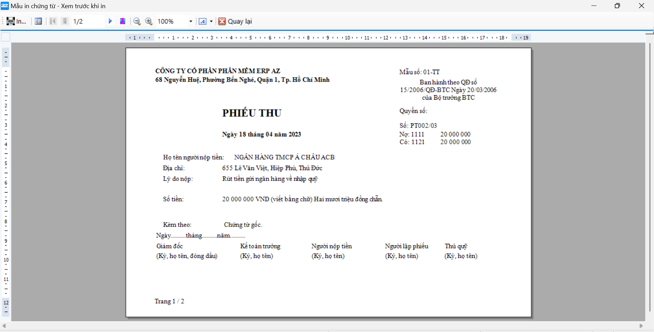The height and width of the screenshot is (332, 654).
Task: Click the horizontal scrollbar right arrow
Action: point(641,326)
